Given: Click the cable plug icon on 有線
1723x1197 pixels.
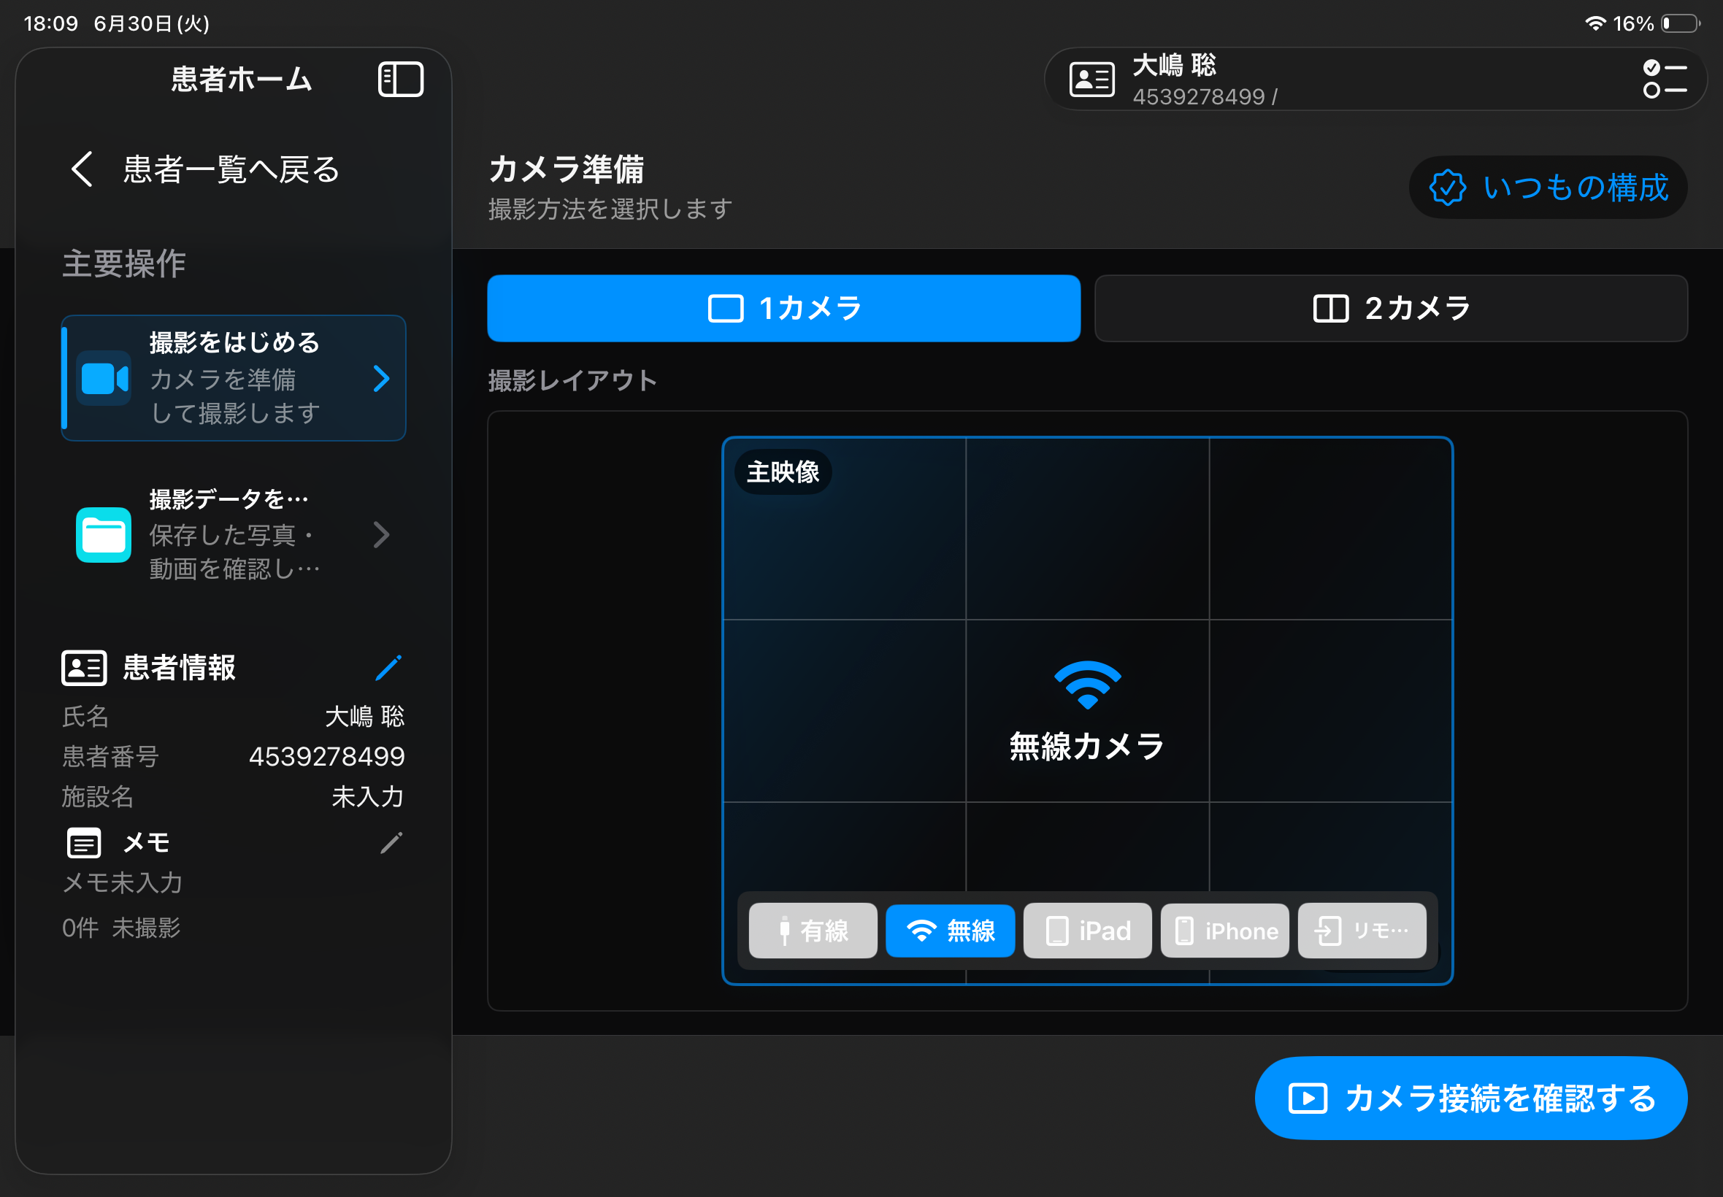Looking at the screenshot, I should 785,931.
